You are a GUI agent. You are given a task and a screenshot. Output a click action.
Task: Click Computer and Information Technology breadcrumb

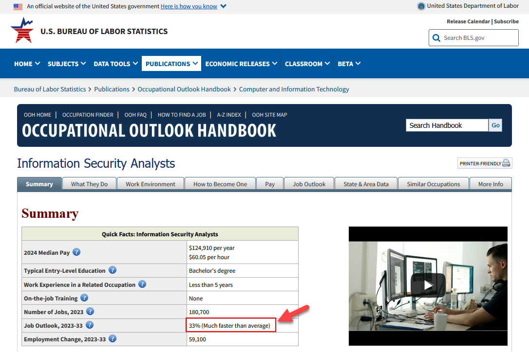coord(294,89)
